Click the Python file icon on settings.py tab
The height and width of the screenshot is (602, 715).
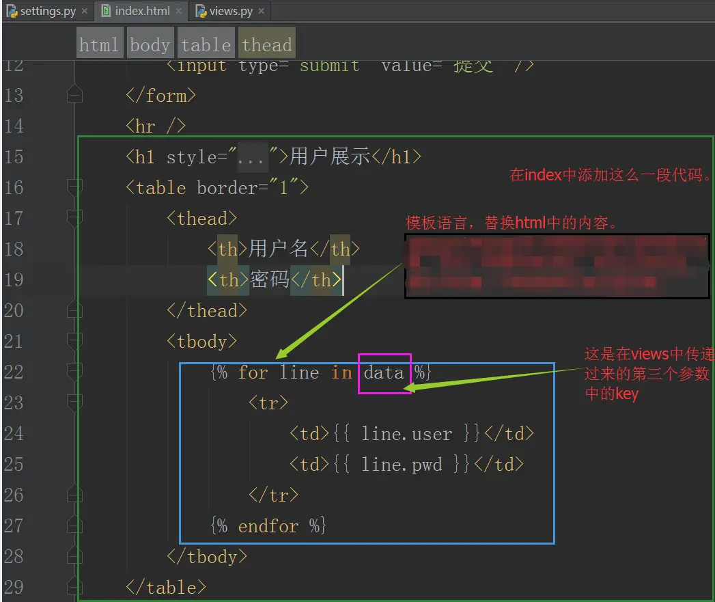point(12,11)
